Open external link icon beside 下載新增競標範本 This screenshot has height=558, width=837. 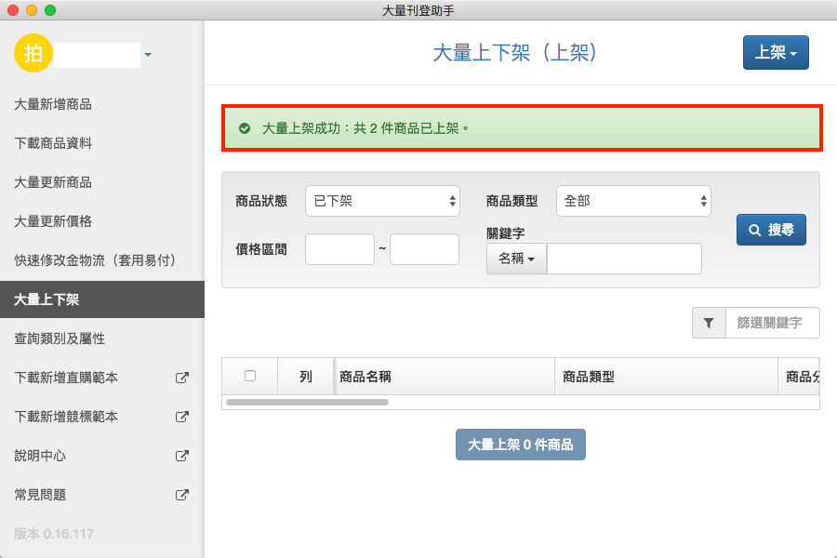182,417
